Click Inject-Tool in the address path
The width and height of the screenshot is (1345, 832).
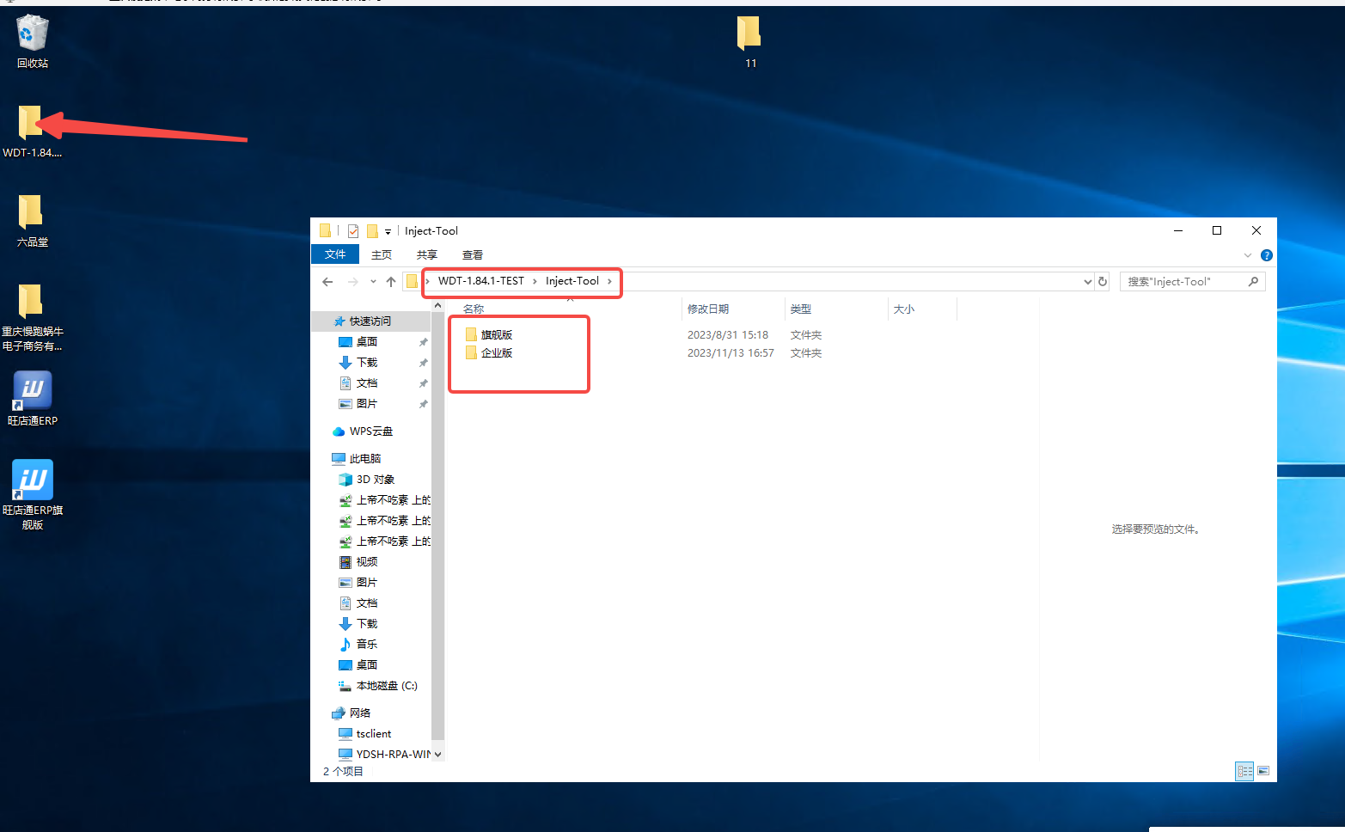(572, 281)
